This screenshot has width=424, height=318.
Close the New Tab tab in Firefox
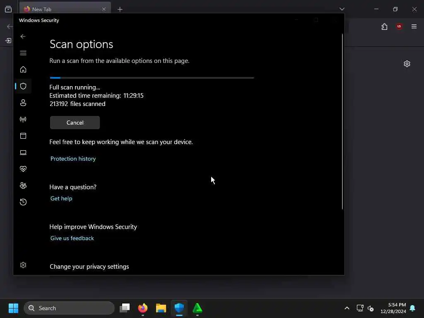tap(104, 9)
